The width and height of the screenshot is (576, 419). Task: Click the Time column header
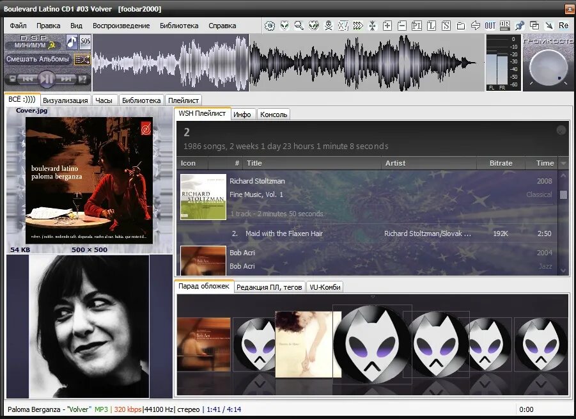[x=542, y=163]
